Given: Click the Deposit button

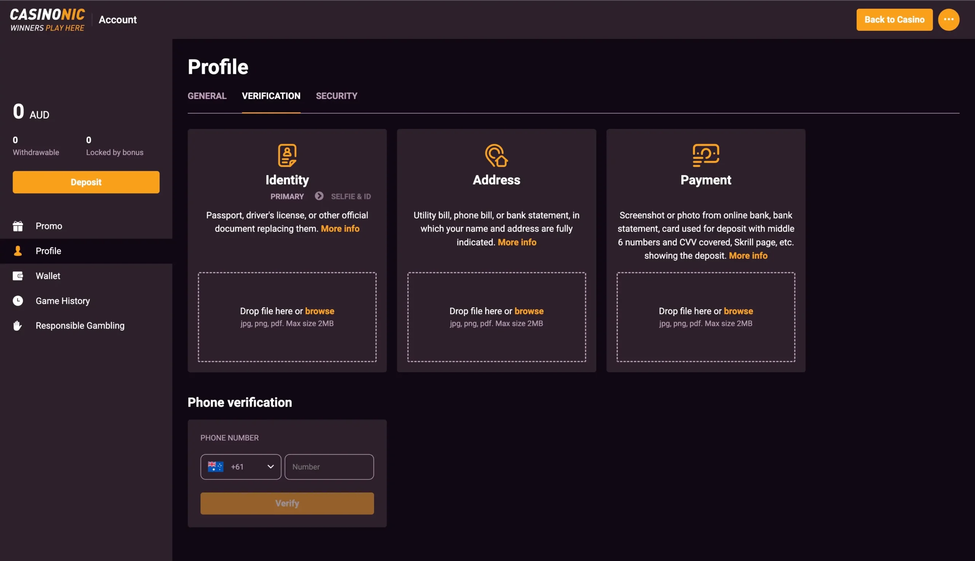Looking at the screenshot, I should [x=86, y=182].
